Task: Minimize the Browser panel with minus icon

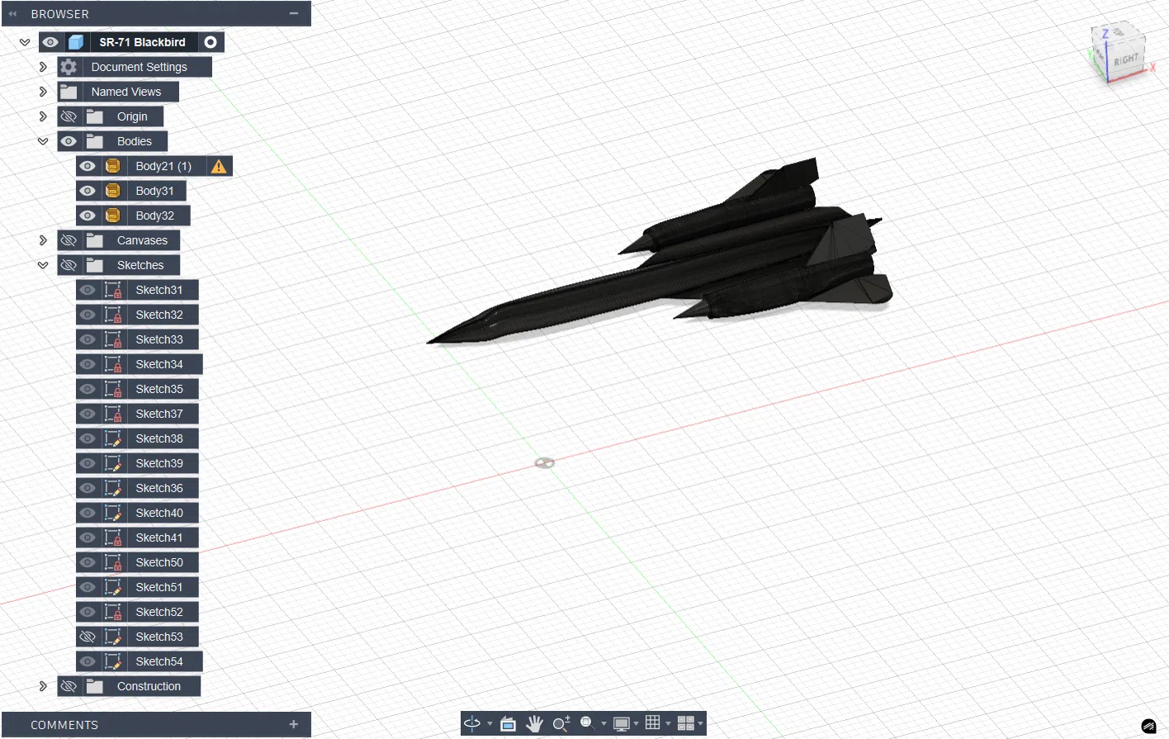Action: [x=293, y=14]
